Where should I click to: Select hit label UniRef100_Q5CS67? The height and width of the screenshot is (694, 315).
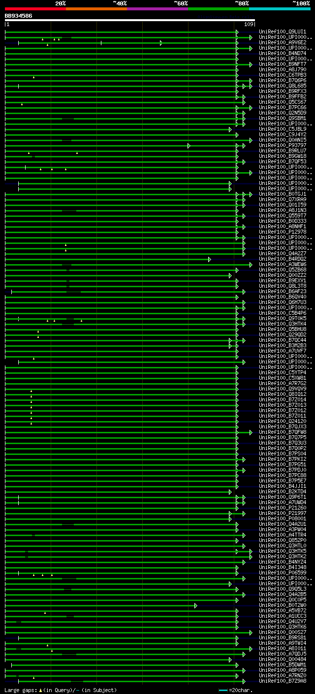pyautogui.click(x=283, y=102)
